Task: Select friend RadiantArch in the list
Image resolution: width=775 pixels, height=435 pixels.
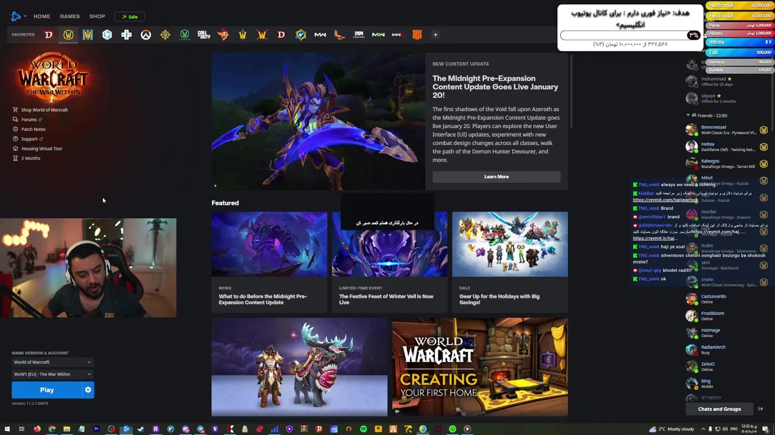Action: click(727, 350)
